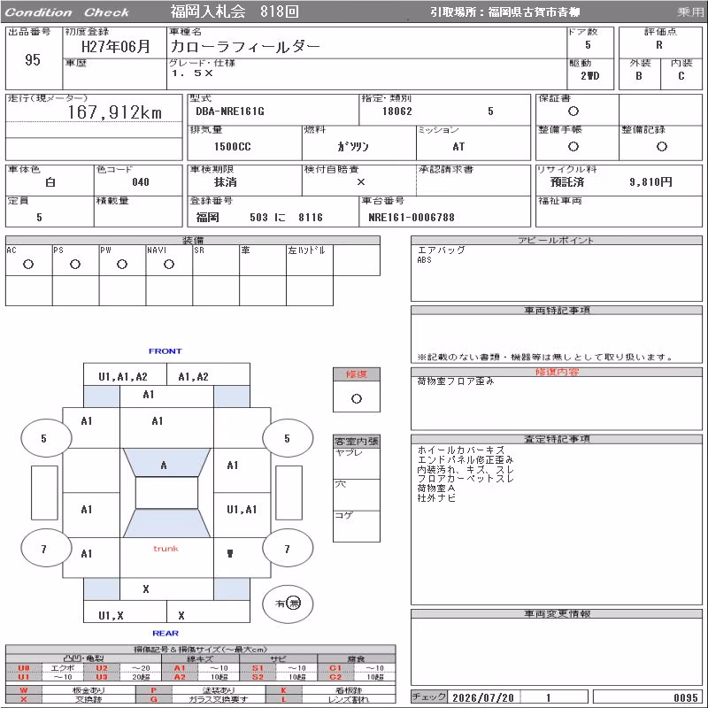Click the note '※記載のない書類・機器等は無し…'
The width and height of the screenshot is (708, 708).
click(545, 358)
